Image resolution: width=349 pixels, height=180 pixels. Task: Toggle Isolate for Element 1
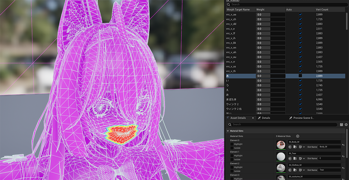coord(232,159)
